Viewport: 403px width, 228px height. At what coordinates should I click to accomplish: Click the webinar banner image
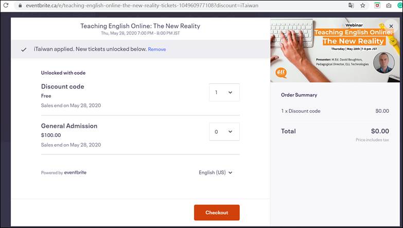coord(335,50)
